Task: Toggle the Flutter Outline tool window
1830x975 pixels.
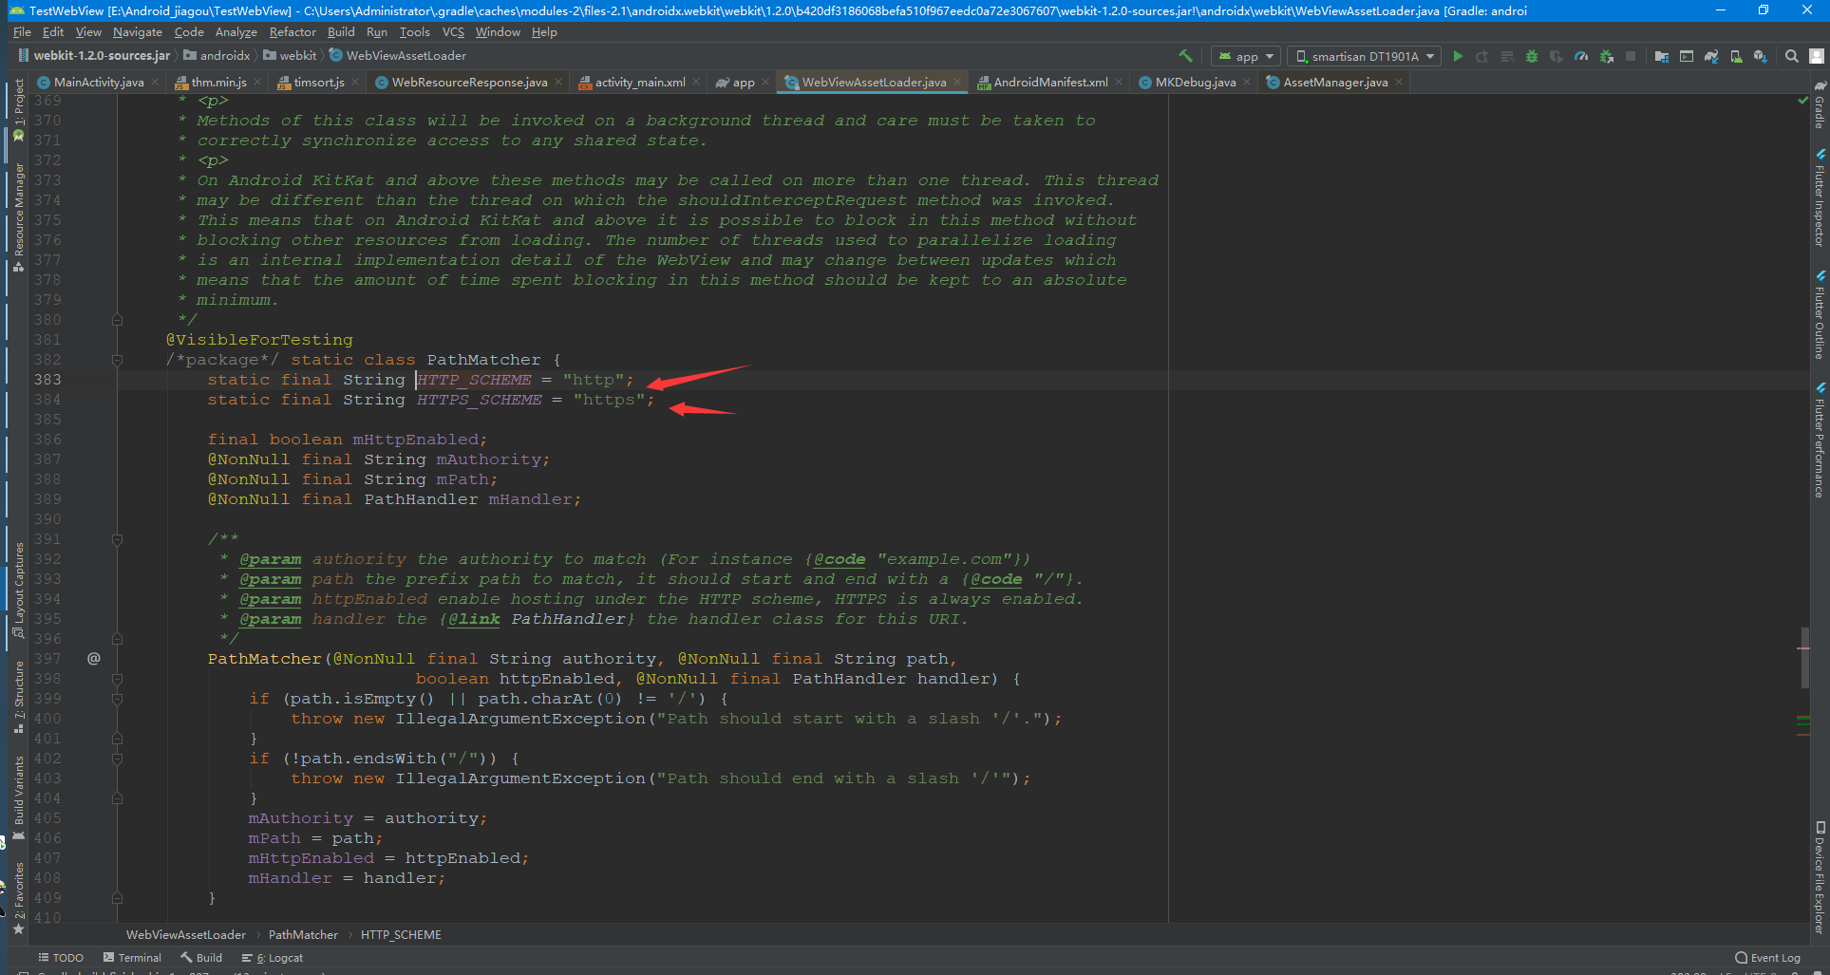Action: 1820,315
